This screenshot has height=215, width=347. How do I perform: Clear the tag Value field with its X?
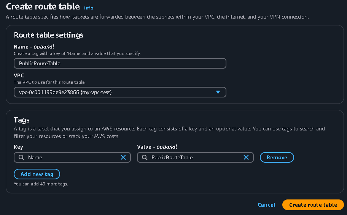[246, 157]
